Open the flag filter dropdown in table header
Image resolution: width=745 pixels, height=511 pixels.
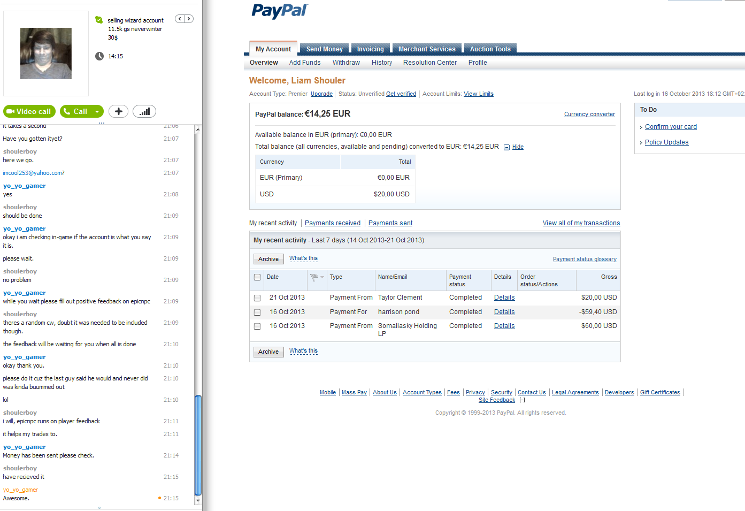pos(317,277)
